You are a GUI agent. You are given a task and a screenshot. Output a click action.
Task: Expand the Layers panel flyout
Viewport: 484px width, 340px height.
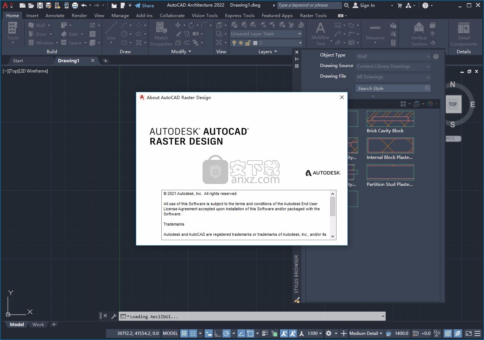[x=268, y=52]
